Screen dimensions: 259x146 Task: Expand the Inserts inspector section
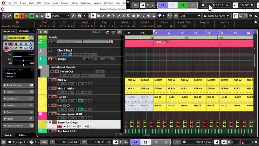[x=18, y=105]
